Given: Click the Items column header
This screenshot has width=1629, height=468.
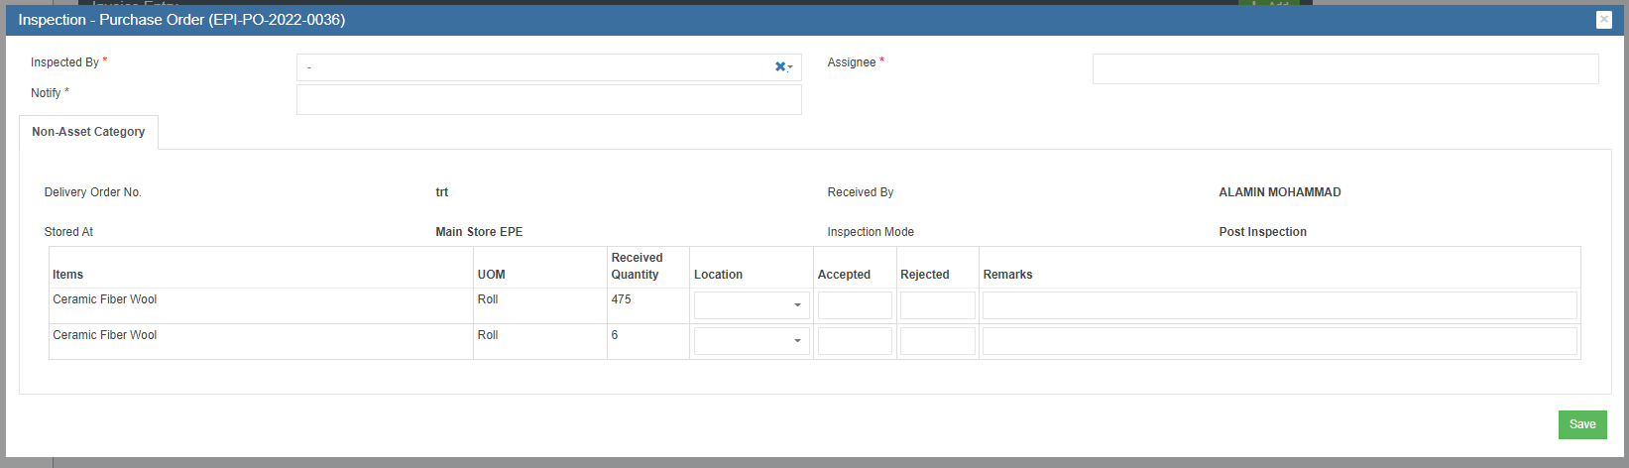Looking at the screenshot, I should tap(68, 275).
